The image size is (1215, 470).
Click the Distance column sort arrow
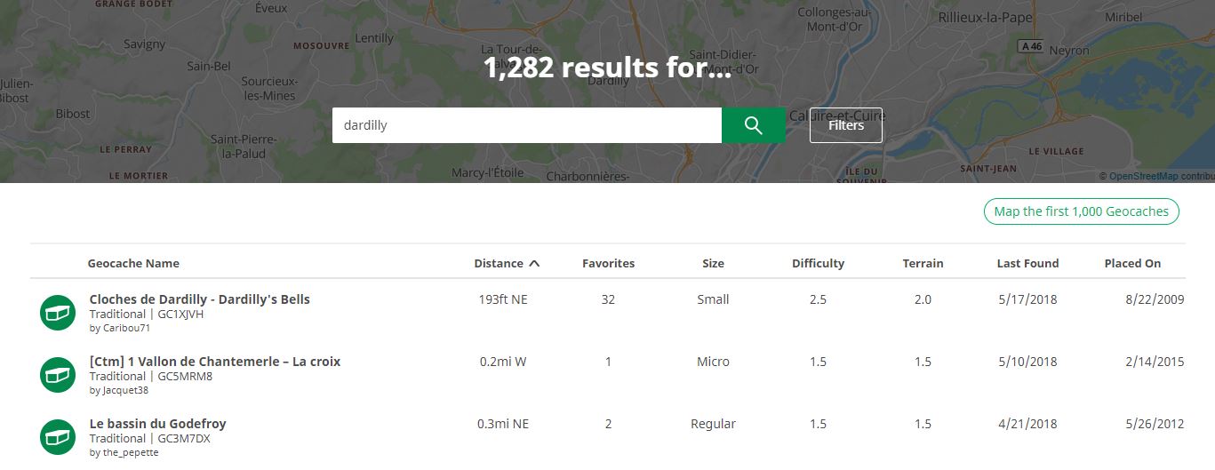pos(534,263)
